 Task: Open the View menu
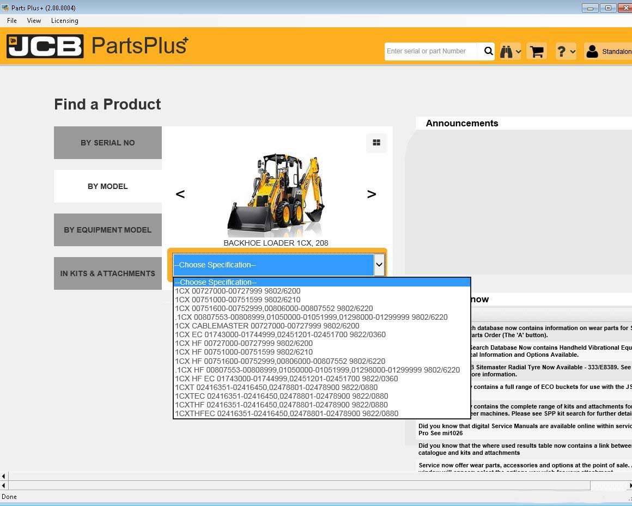(x=34, y=21)
